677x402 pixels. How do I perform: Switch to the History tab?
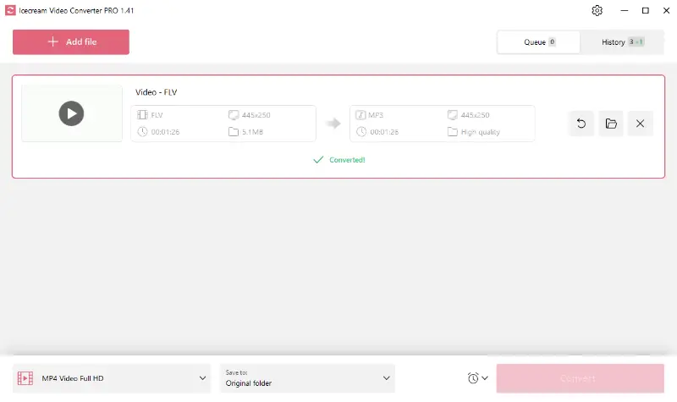point(622,41)
